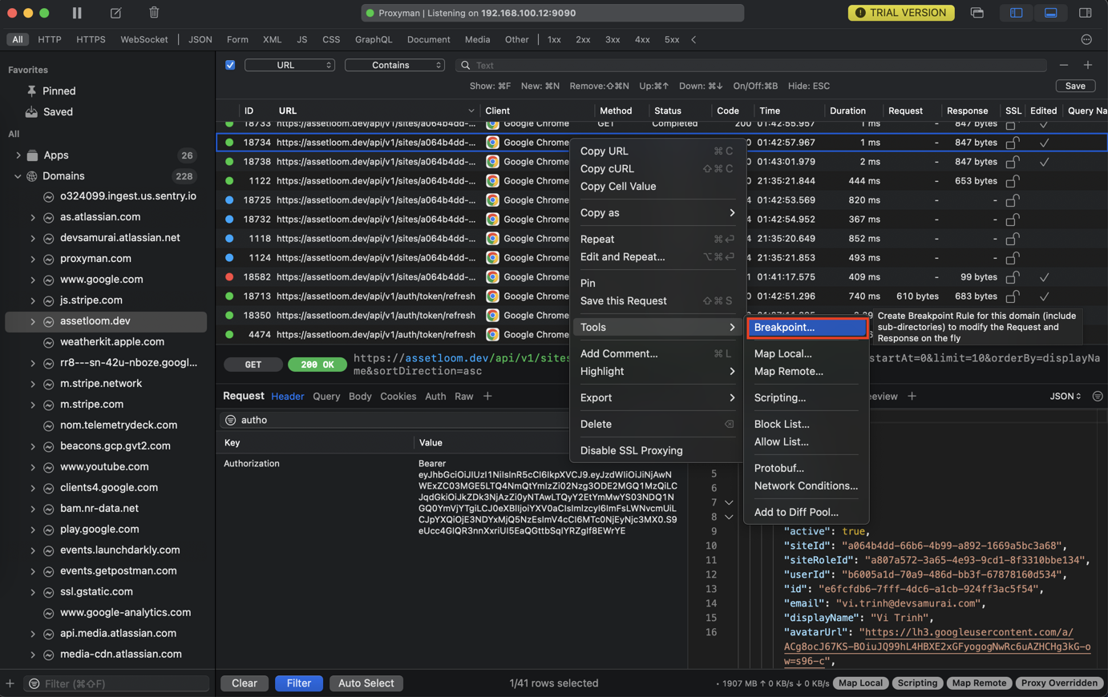This screenshot has width=1108, height=697.
Task: Click the red status dot on row 18582
Action: click(229, 277)
